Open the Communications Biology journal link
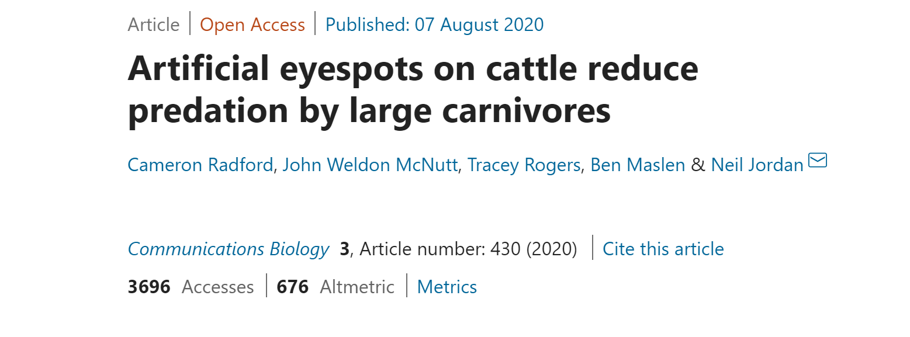 coord(229,249)
